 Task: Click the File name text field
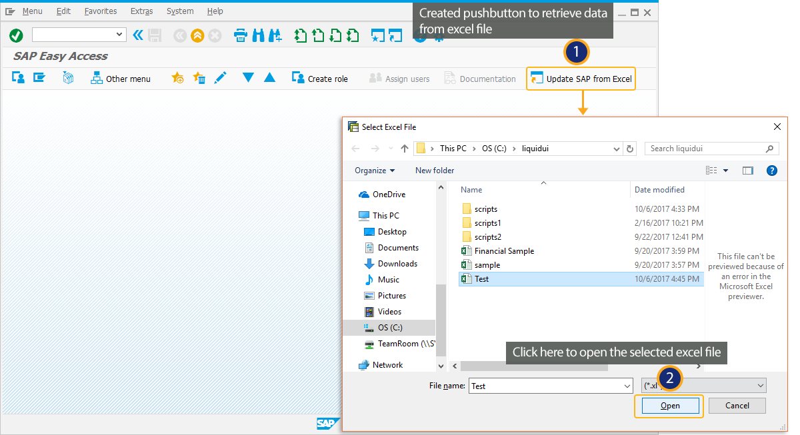545,386
